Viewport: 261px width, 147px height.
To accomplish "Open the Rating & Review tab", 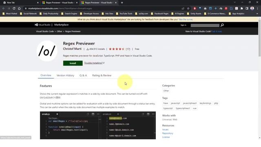I will [102, 76].
